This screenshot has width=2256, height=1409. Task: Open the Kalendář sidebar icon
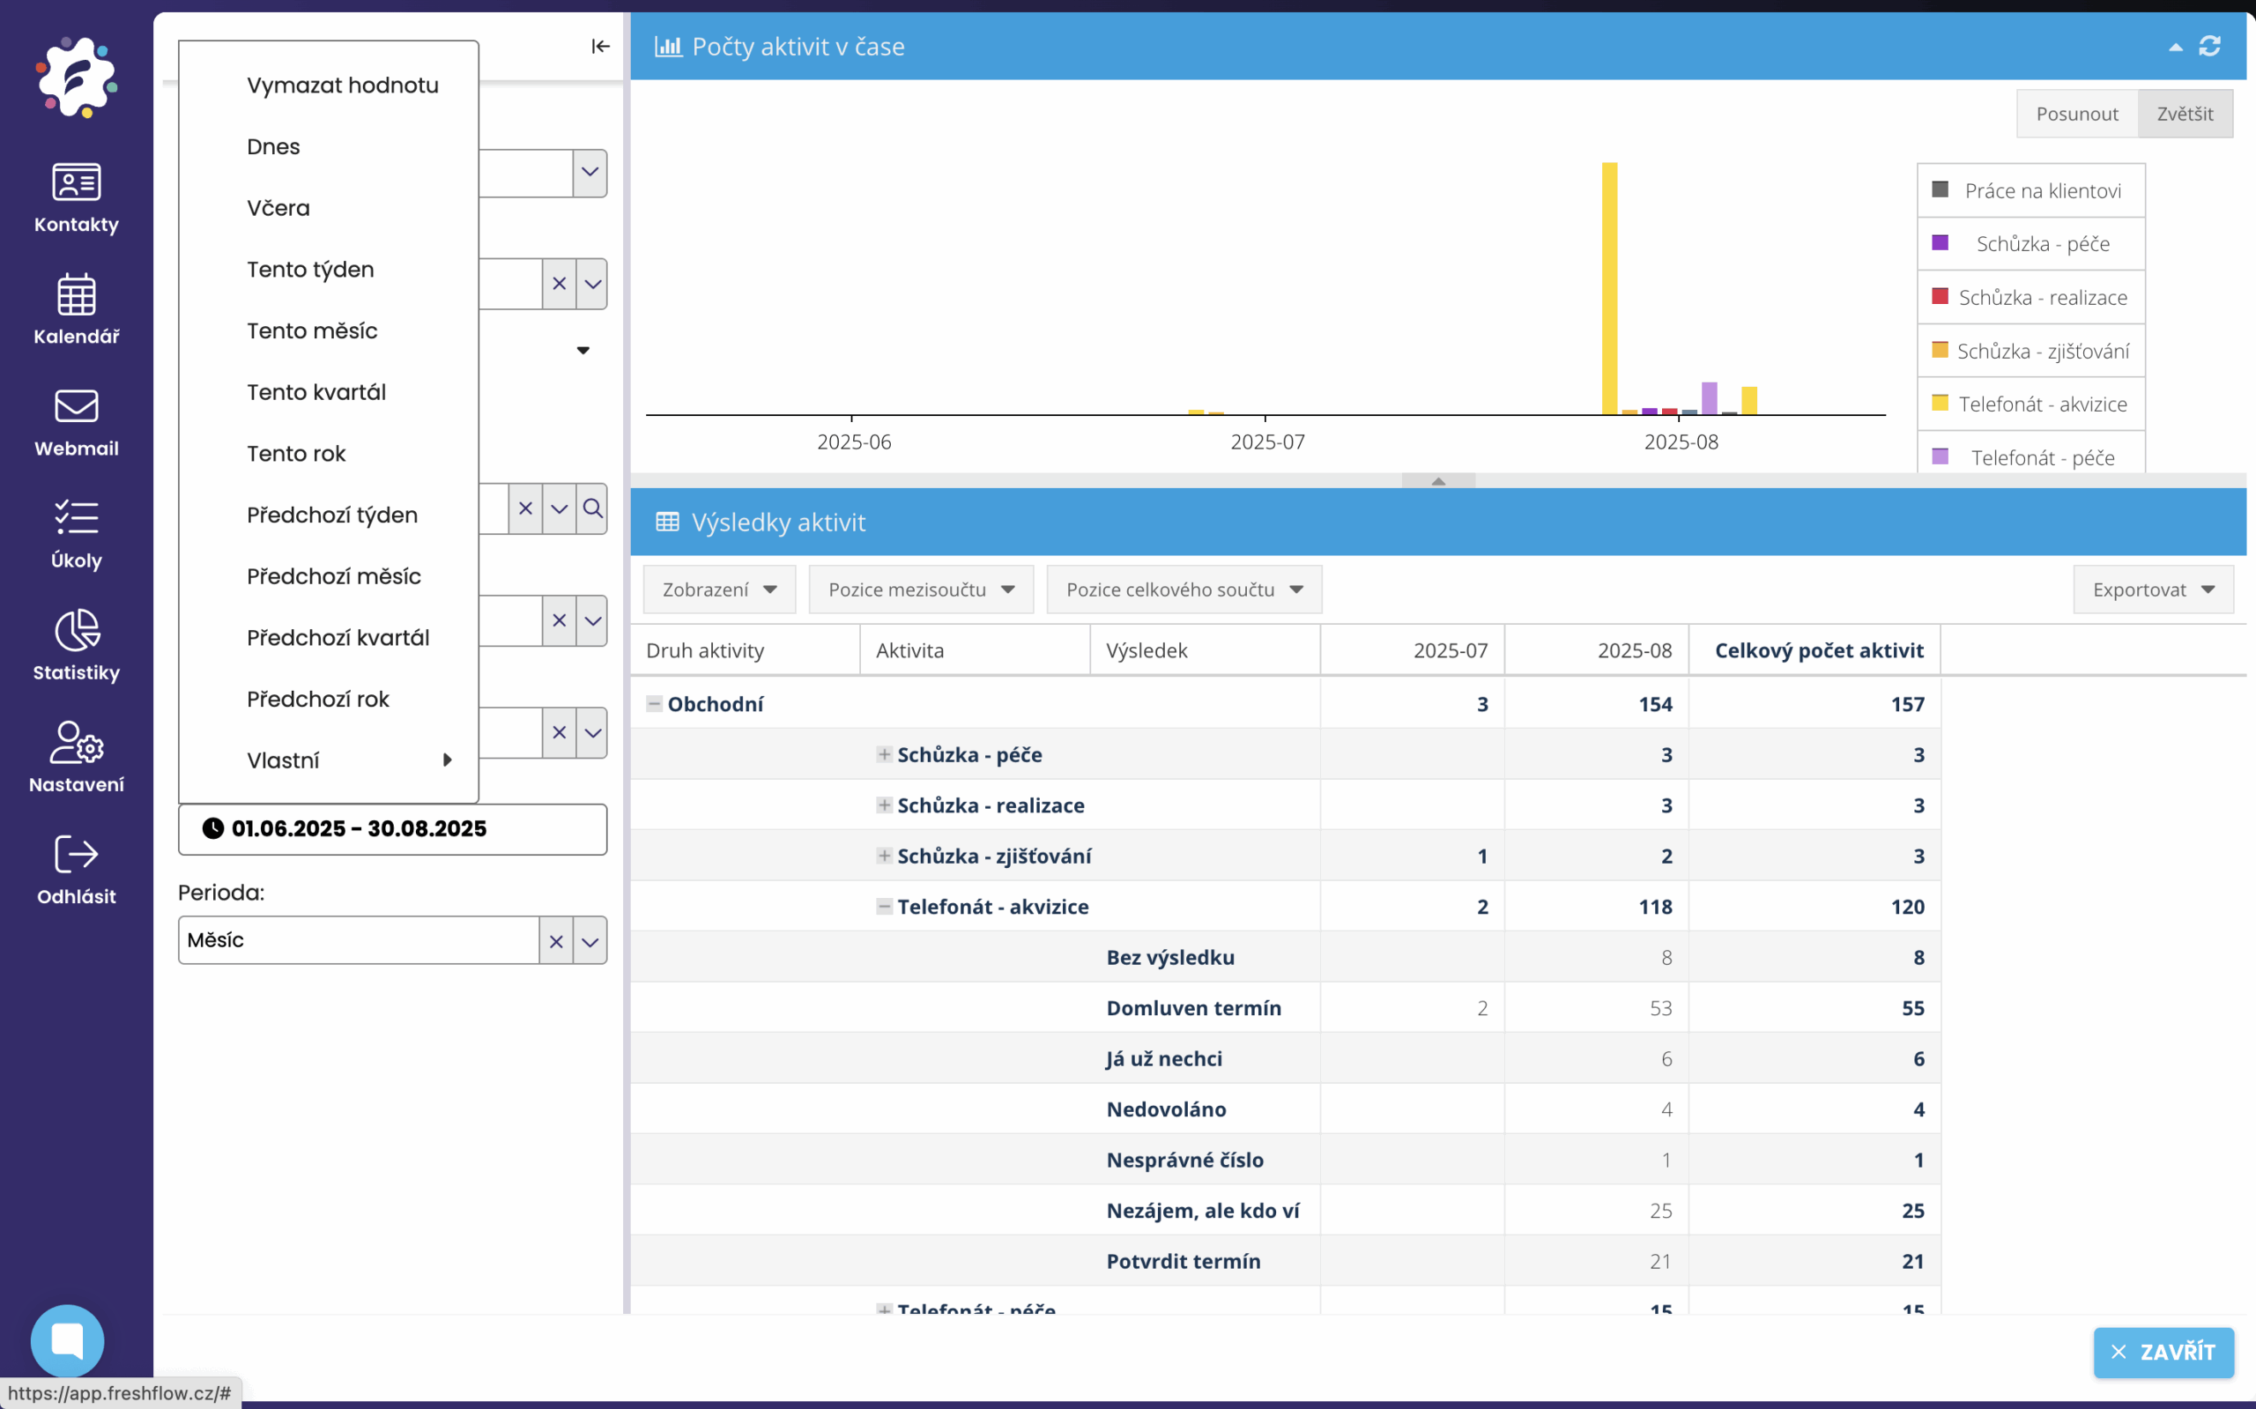[77, 295]
